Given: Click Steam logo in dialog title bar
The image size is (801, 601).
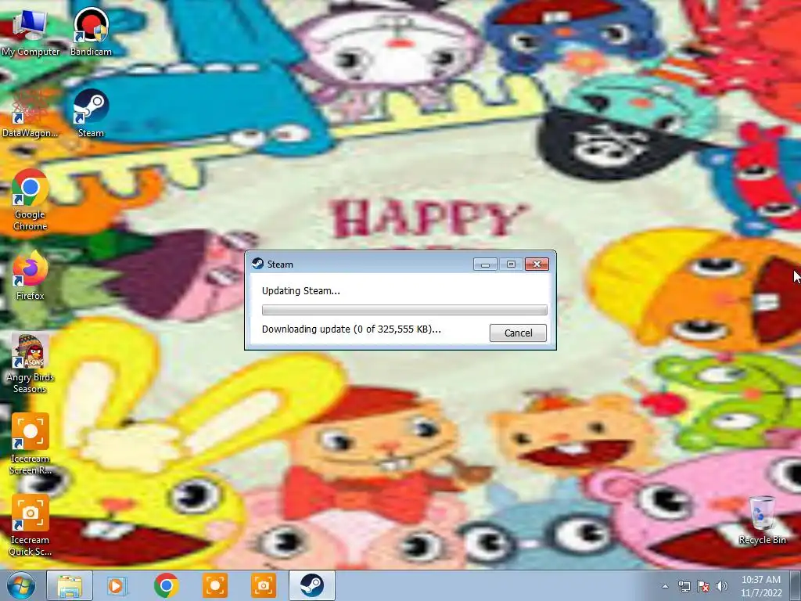Looking at the screenshot, I should point(258,264).
